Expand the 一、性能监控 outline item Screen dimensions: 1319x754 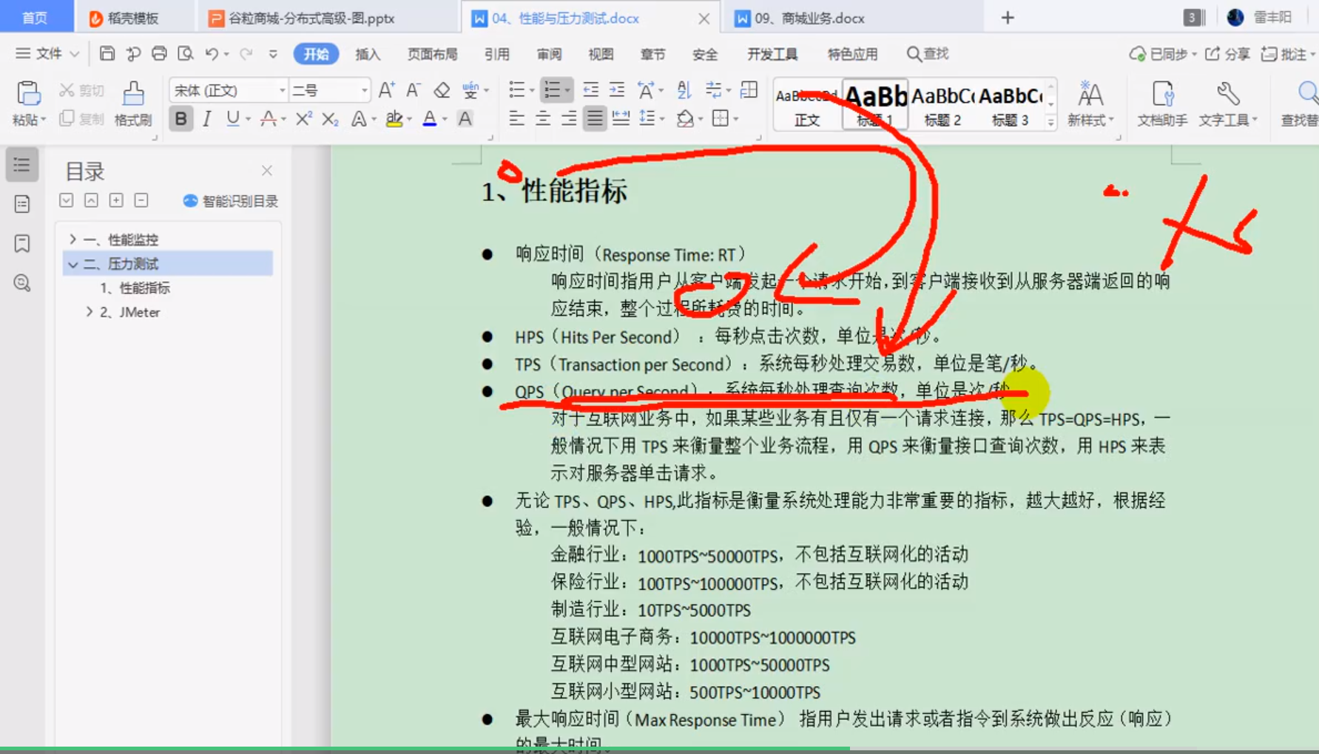[x=72, y=239]
